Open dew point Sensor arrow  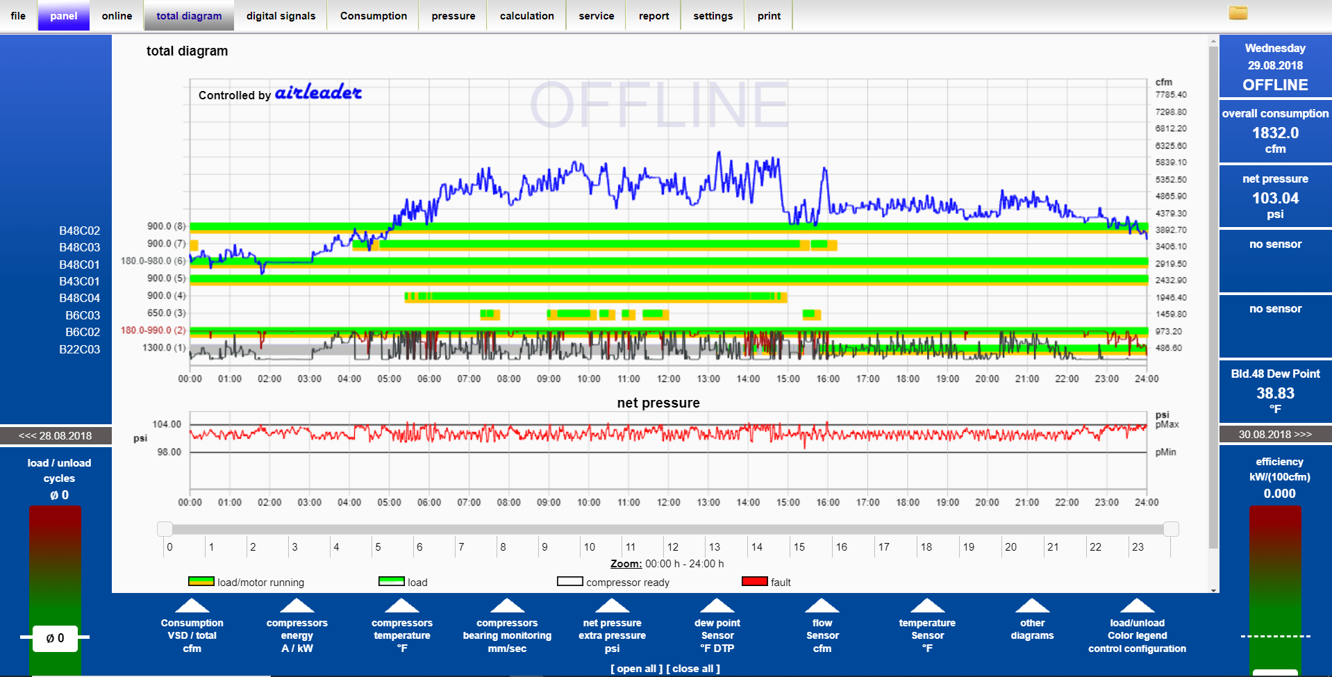[717, 605]
